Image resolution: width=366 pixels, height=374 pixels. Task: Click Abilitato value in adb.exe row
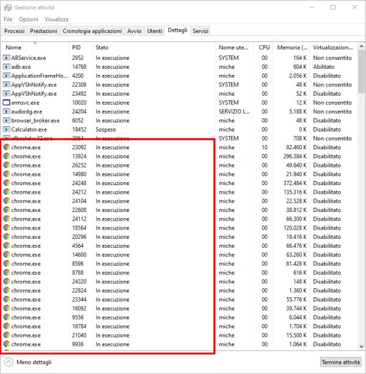coord(323,67)
